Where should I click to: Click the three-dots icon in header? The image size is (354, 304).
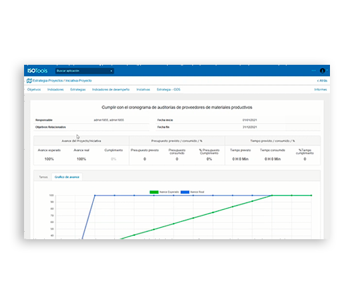pos(313,71)
